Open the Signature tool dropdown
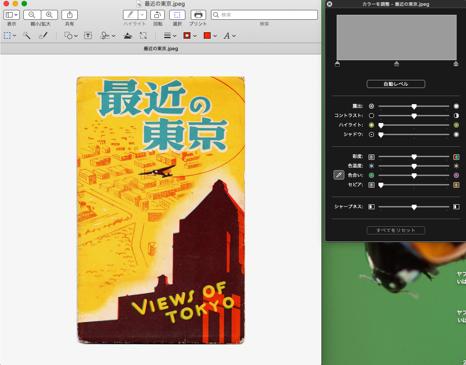Viewport: 466px width, 365px height. pos(108,35)
